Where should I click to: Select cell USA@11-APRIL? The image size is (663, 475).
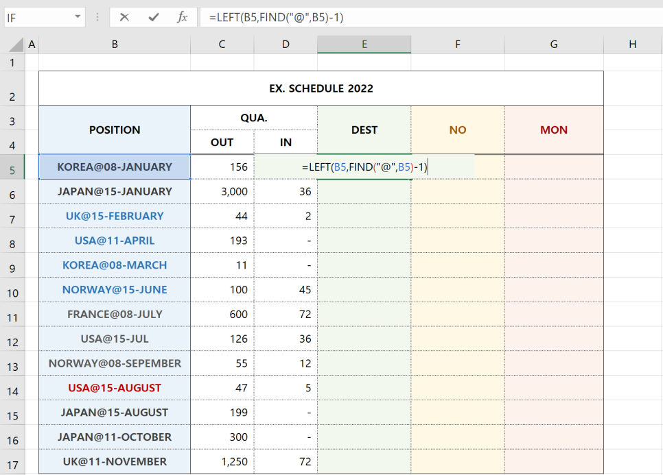[x=115, y=241]
